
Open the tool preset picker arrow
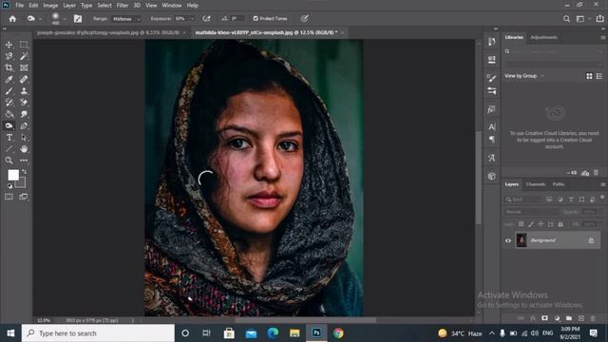point(40,19)
